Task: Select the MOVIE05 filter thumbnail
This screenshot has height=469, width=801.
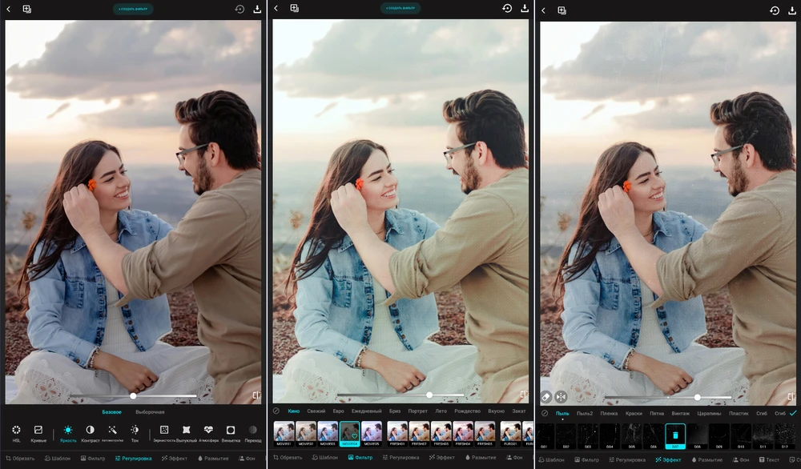Action: coord(372,432)
